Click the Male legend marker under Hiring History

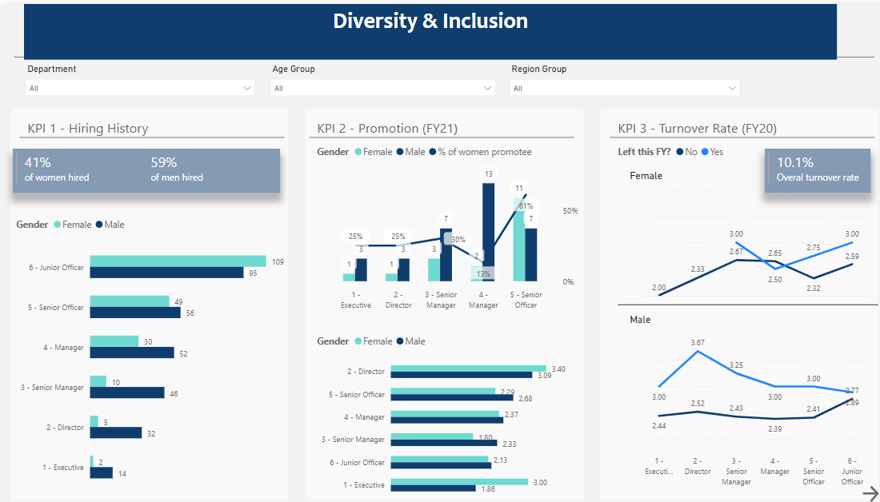point(100,225)
